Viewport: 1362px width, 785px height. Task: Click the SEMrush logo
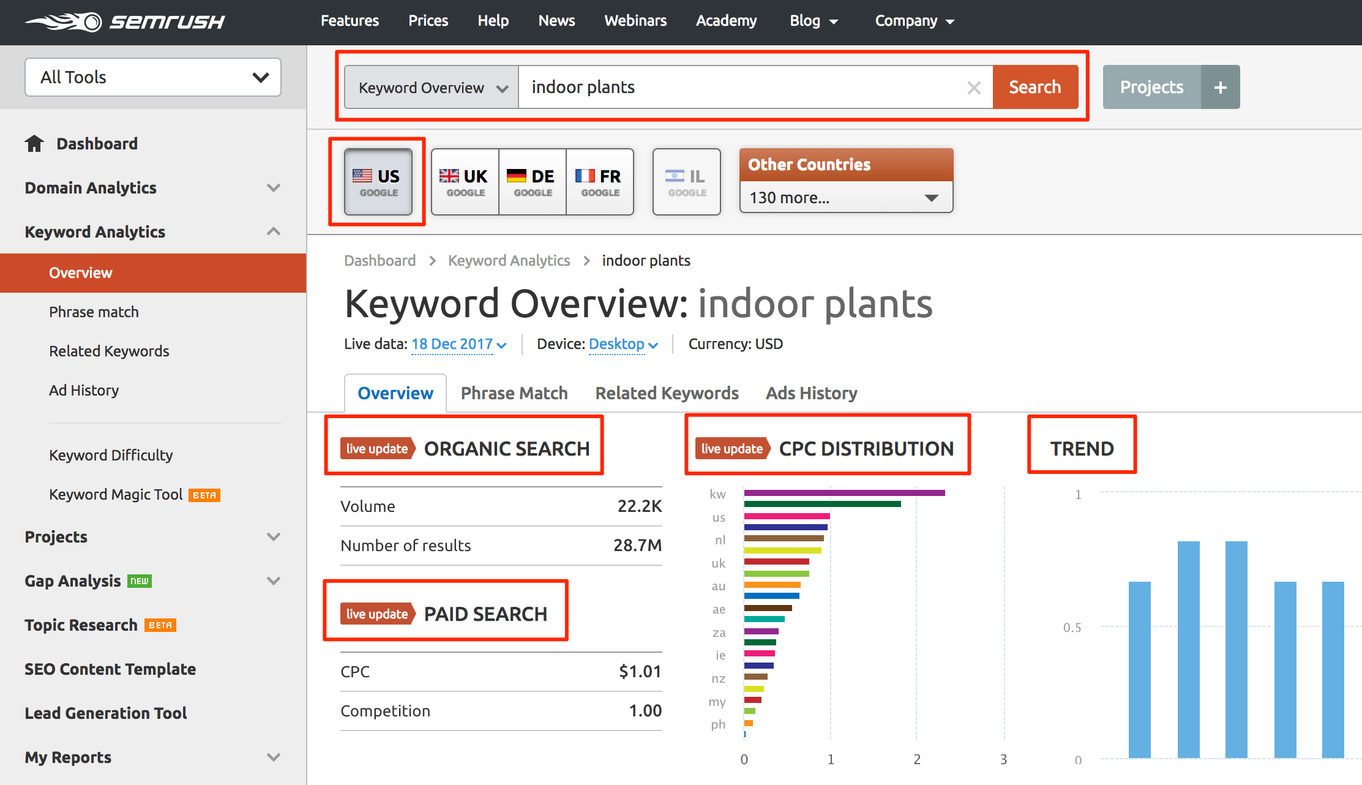[125, 22]
